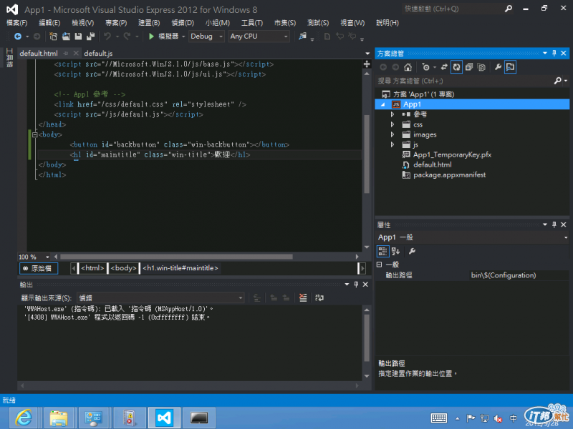Image resolution: width=573 pixels, height=429 pixels.
Task: Click the Quick Launch search magnifier
Action: click(x=508, y=9)
